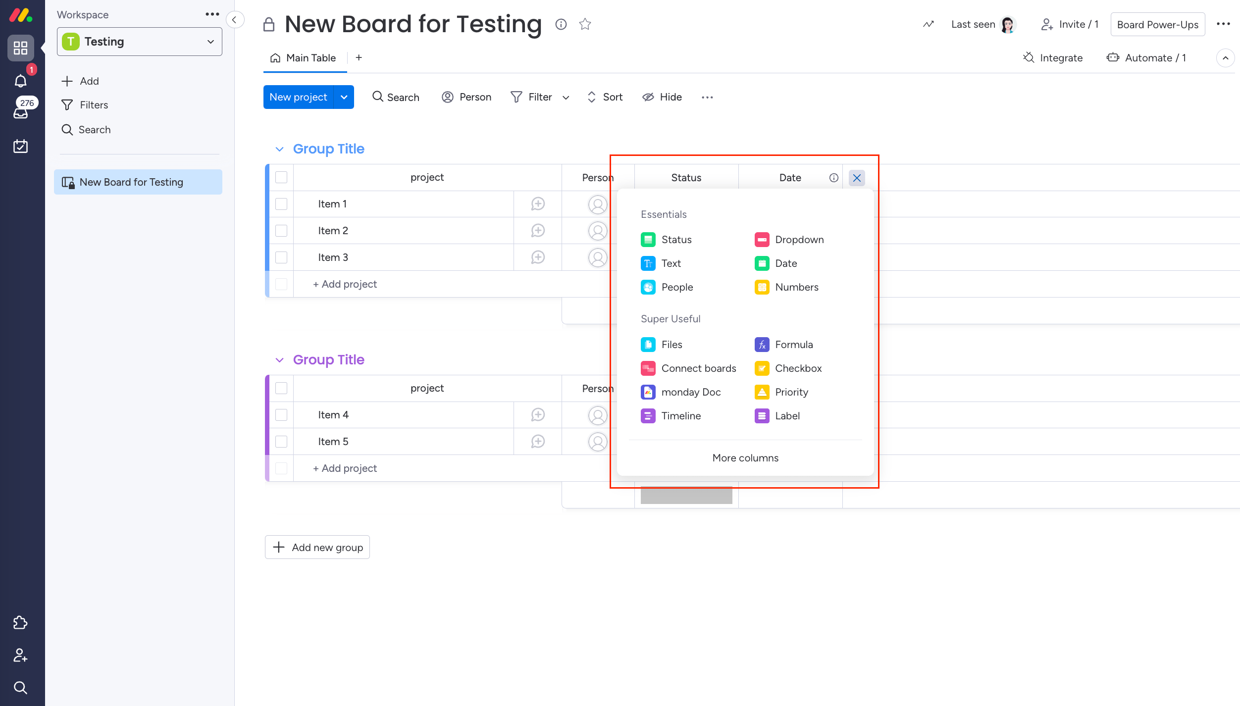Image resolution: width=1240 pixels, height=706 pixels.
Task: Select the Text column type icon
Action: [649, 263]
